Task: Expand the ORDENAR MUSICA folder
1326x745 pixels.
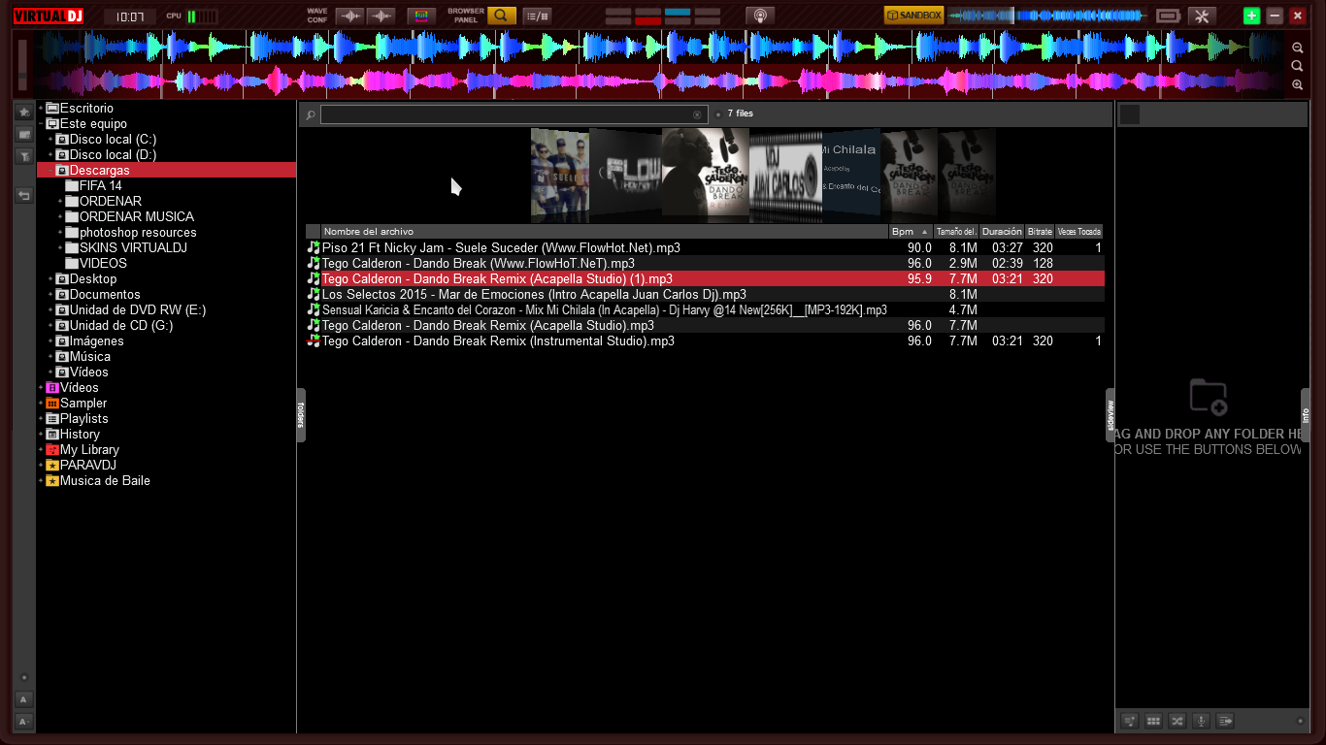Action: coord(60,217)
